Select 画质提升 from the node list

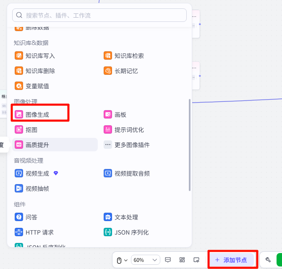[x=37, y=145]
